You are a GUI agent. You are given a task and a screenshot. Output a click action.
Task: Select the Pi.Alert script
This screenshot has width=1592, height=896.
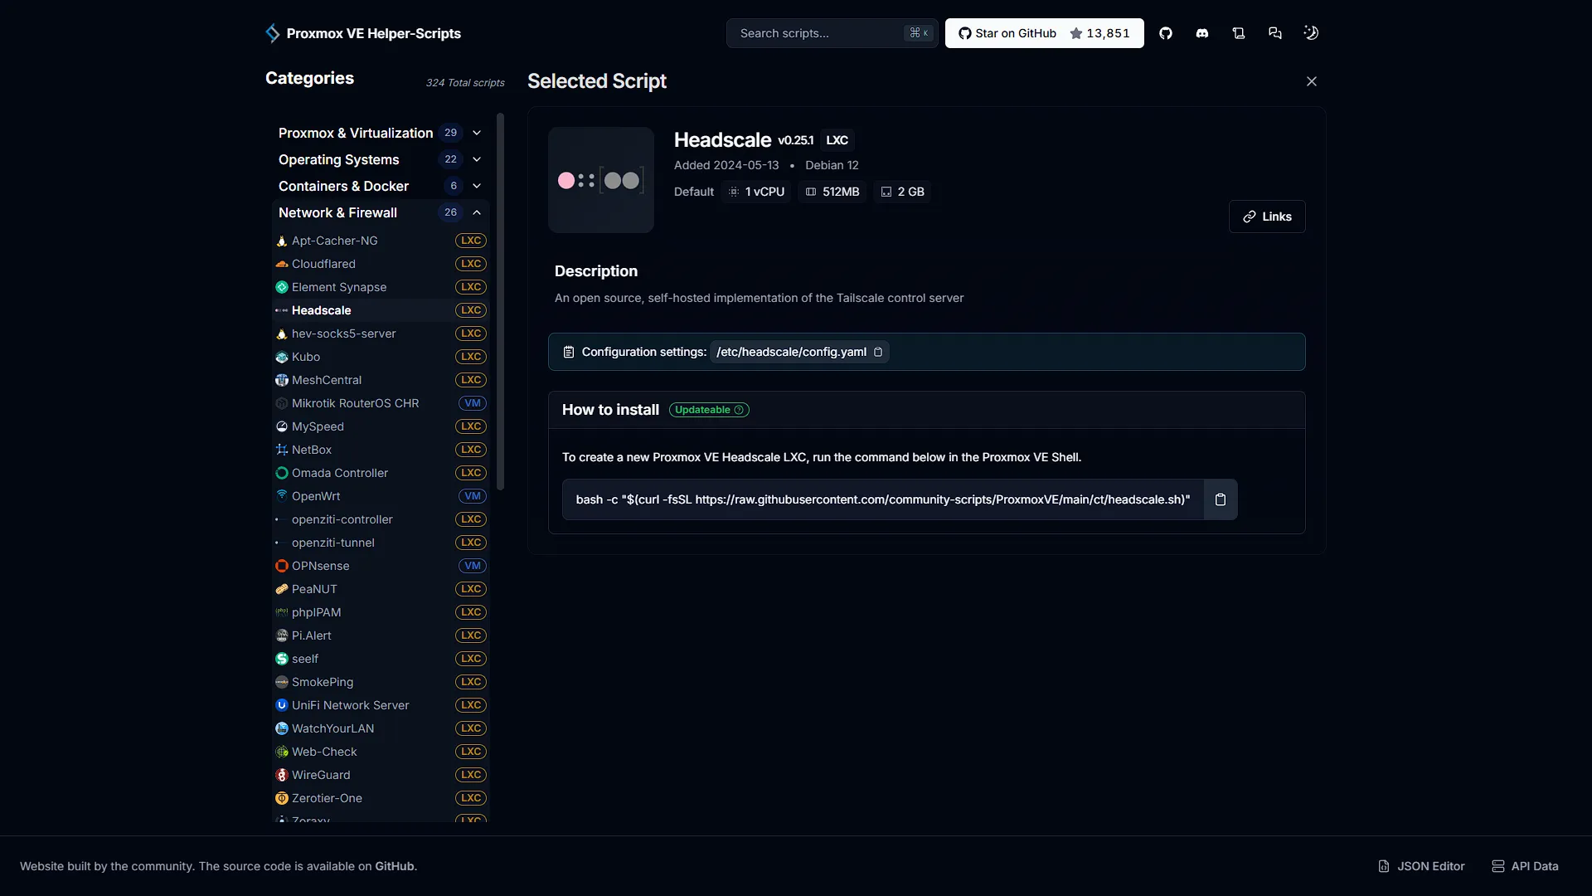click(x=381, y=635)
